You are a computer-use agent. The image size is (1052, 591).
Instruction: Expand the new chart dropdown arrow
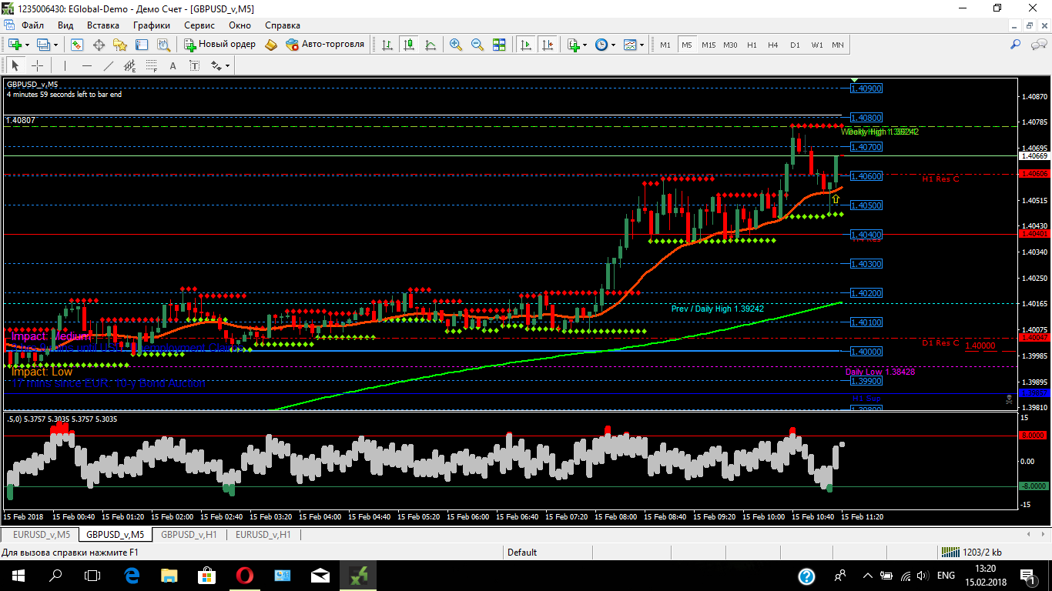coord(26,45)
